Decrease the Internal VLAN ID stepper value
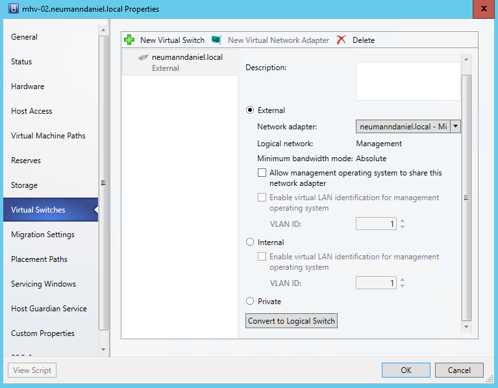 (x=403, y=286)
